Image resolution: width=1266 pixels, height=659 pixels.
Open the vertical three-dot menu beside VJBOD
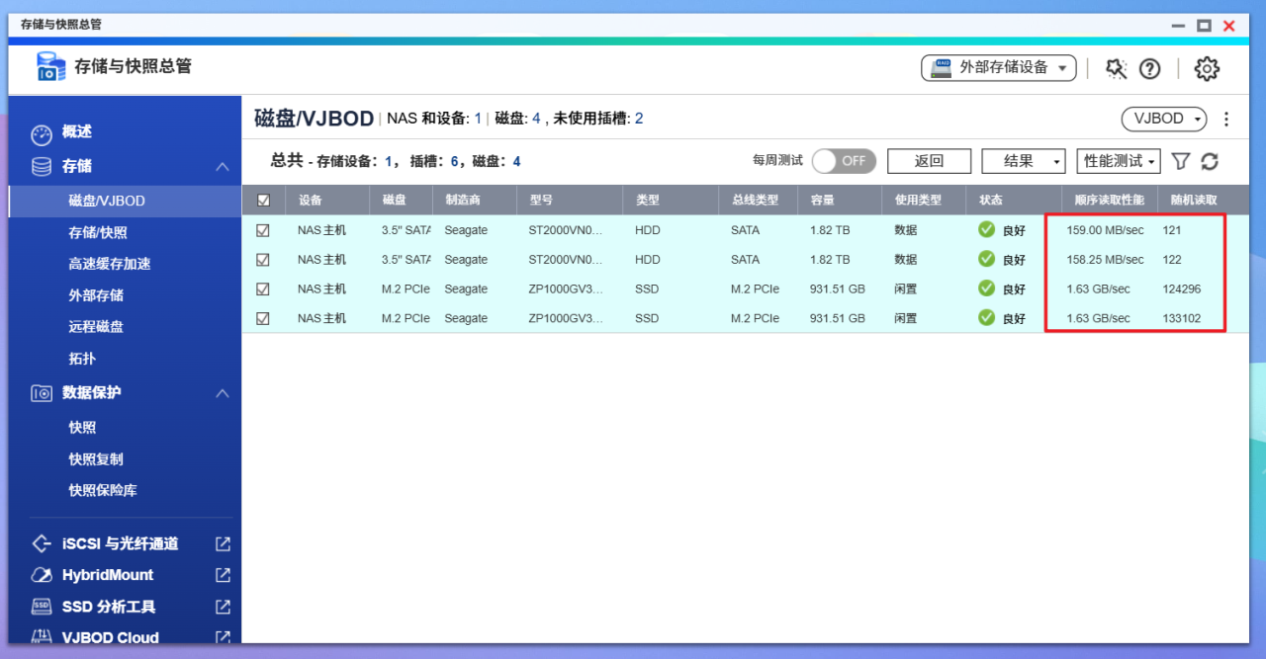pos(1225,118)
